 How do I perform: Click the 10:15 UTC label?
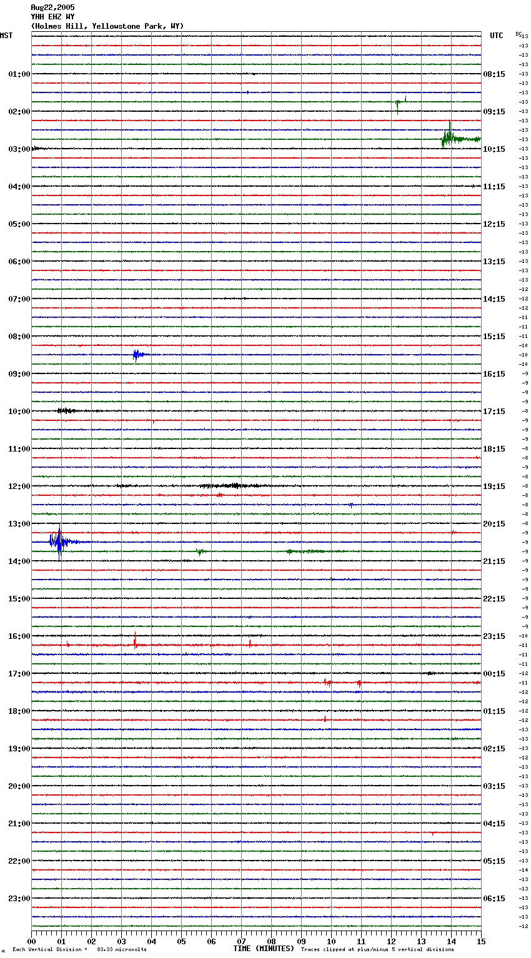[494, 149]
